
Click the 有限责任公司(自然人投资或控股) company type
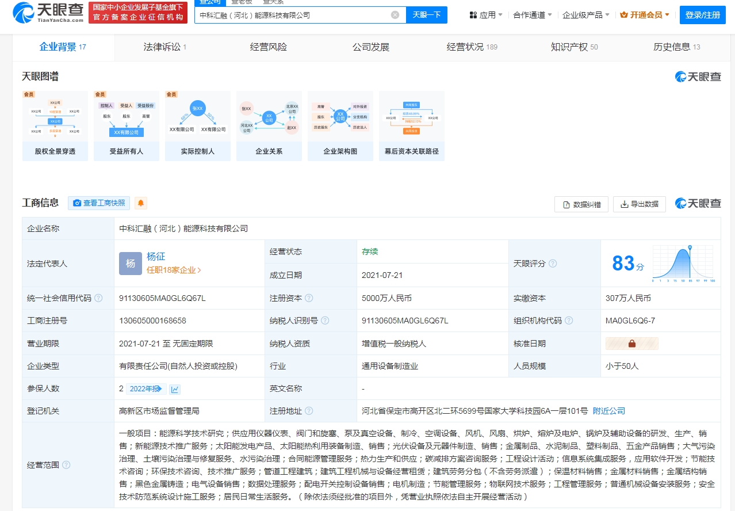[x=178, y=366]
